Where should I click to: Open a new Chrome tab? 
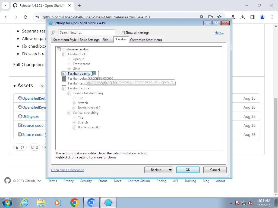[x=79, y=5]
